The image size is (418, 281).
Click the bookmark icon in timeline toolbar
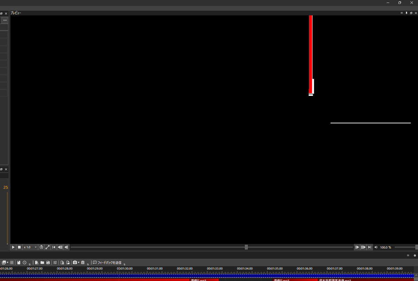[x=19, y=263]
